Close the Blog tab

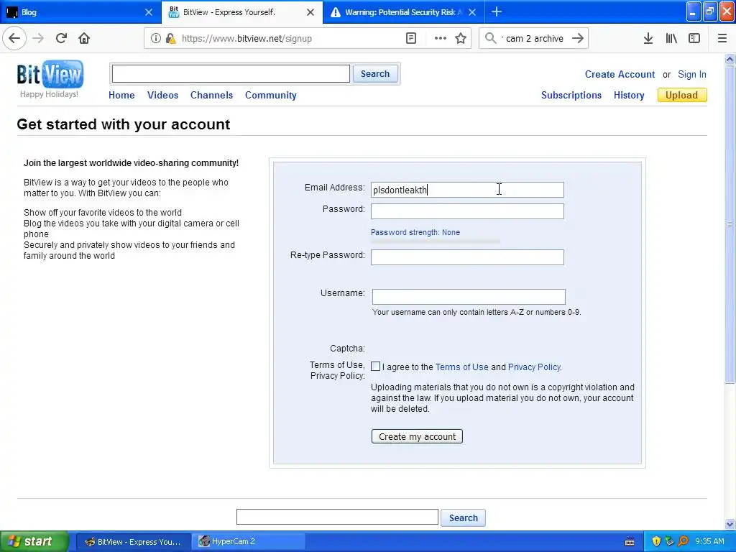pyautogui.click(x=149, y=12)
